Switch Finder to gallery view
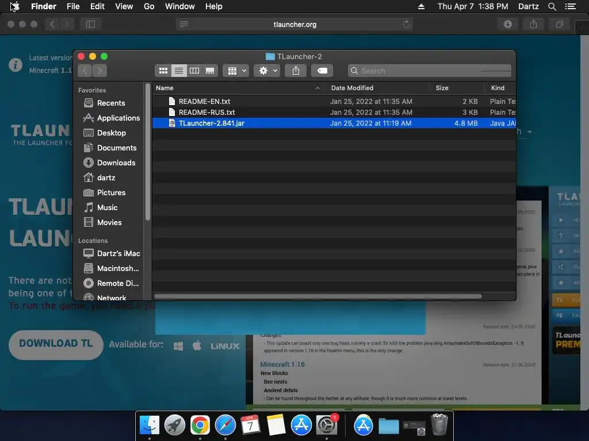The image size is (589, 441). (x=210, y=71)
